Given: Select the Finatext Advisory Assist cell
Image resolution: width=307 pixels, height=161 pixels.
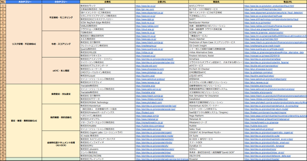Looking at the screenshot, I should (x=216, y=56).
